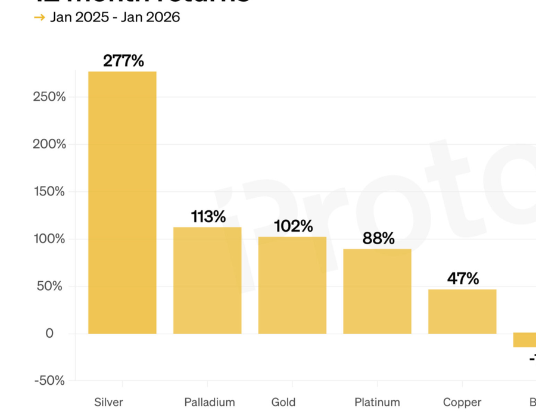
Task: Click the 277% value label
Action: click(123, 61)
